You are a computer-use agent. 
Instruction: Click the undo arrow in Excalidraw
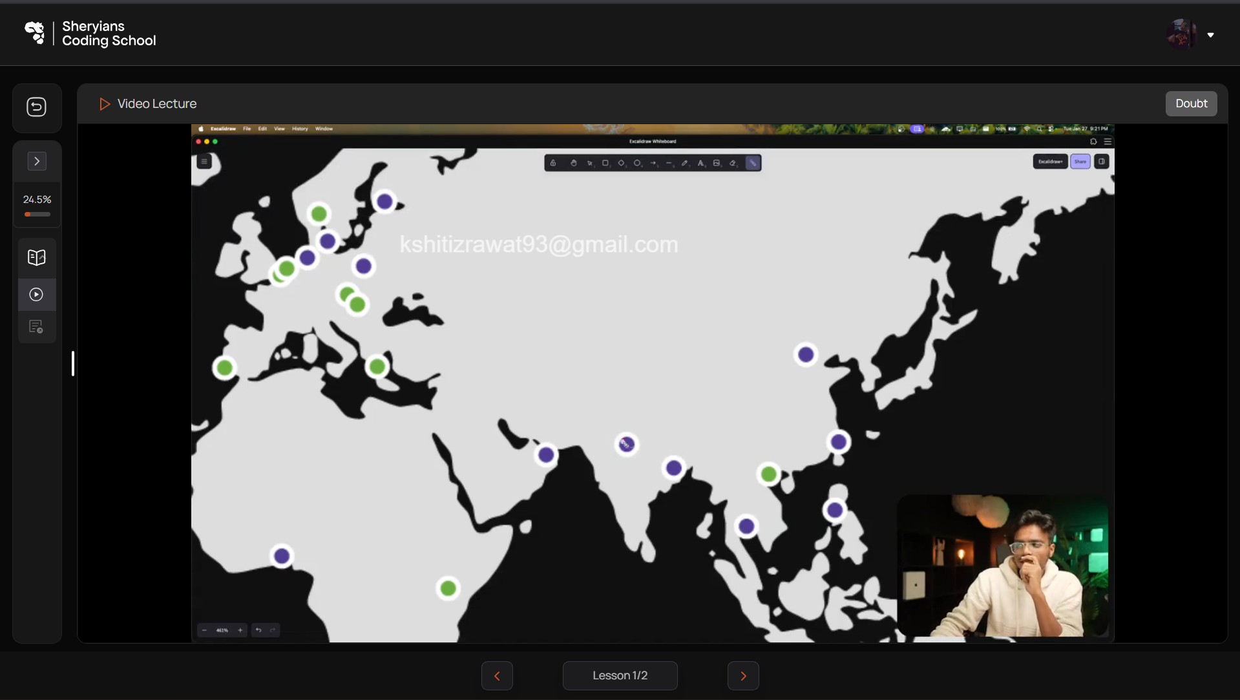pos(258,630)
